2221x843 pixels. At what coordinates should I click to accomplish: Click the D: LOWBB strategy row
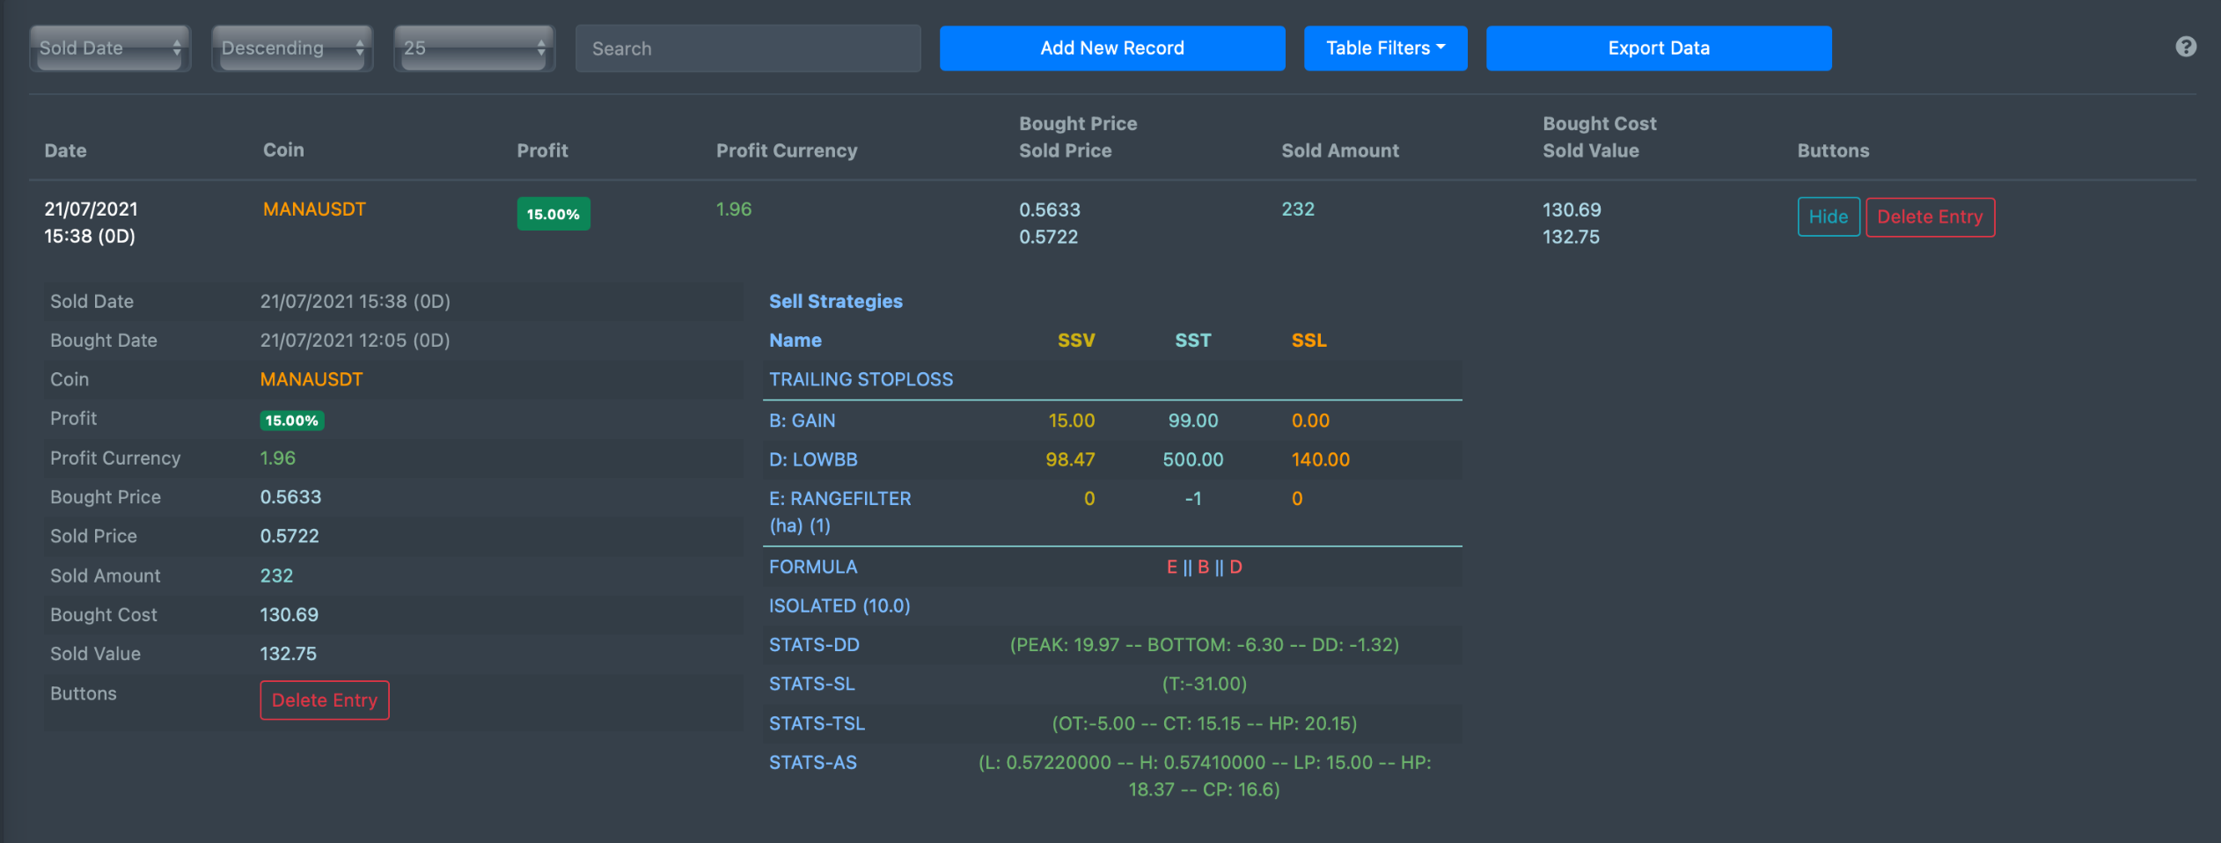pos(1112,459)
